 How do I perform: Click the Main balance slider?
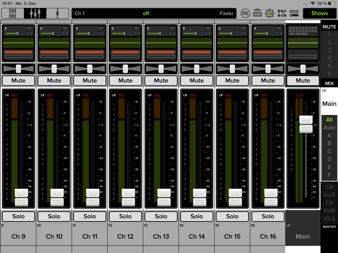pos(303,69)
